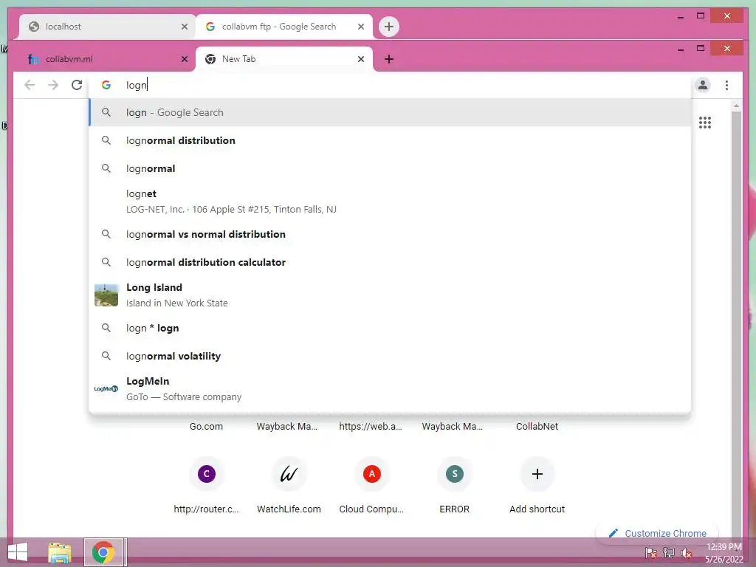Click the Google G icon in address bar
Image resolution: width=756 pixels, height=567 pixels.
106,86
